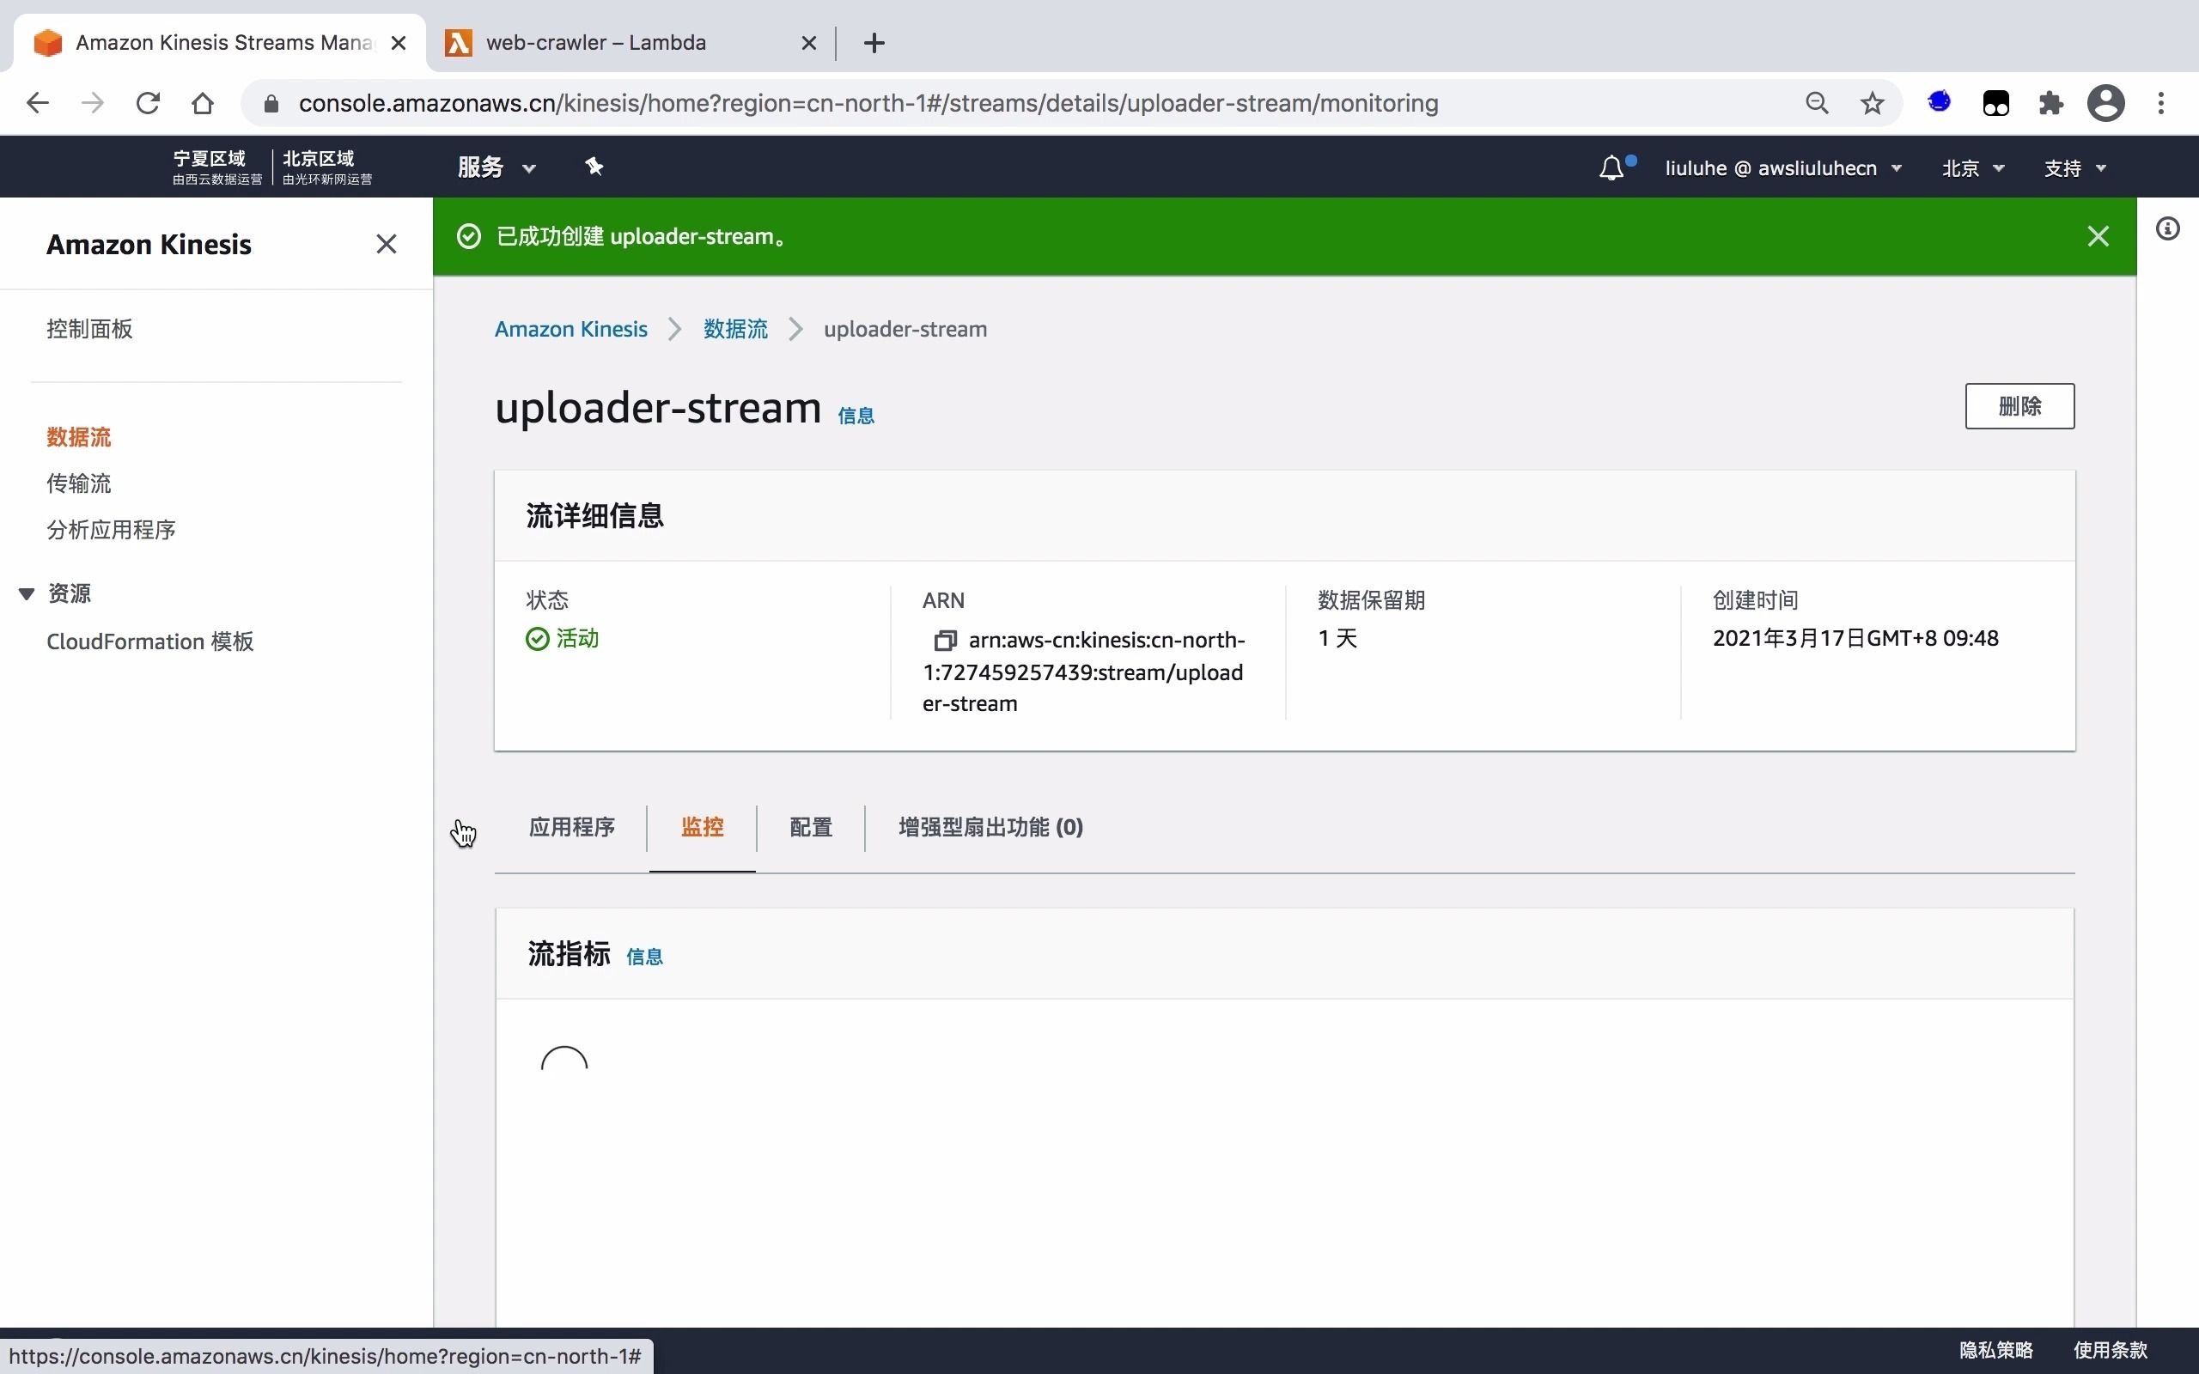Click the blue round browser extension icon
The image size is (2199, 1374).
(x=1939, y=102)
